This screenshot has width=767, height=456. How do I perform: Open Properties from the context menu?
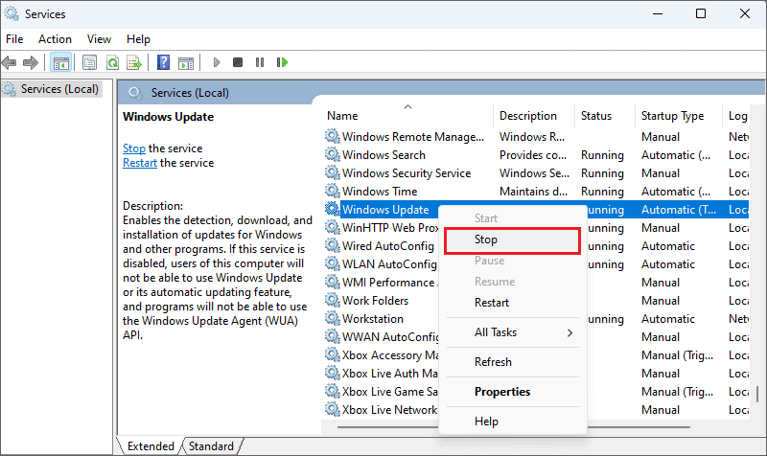(x=512, y=392)
